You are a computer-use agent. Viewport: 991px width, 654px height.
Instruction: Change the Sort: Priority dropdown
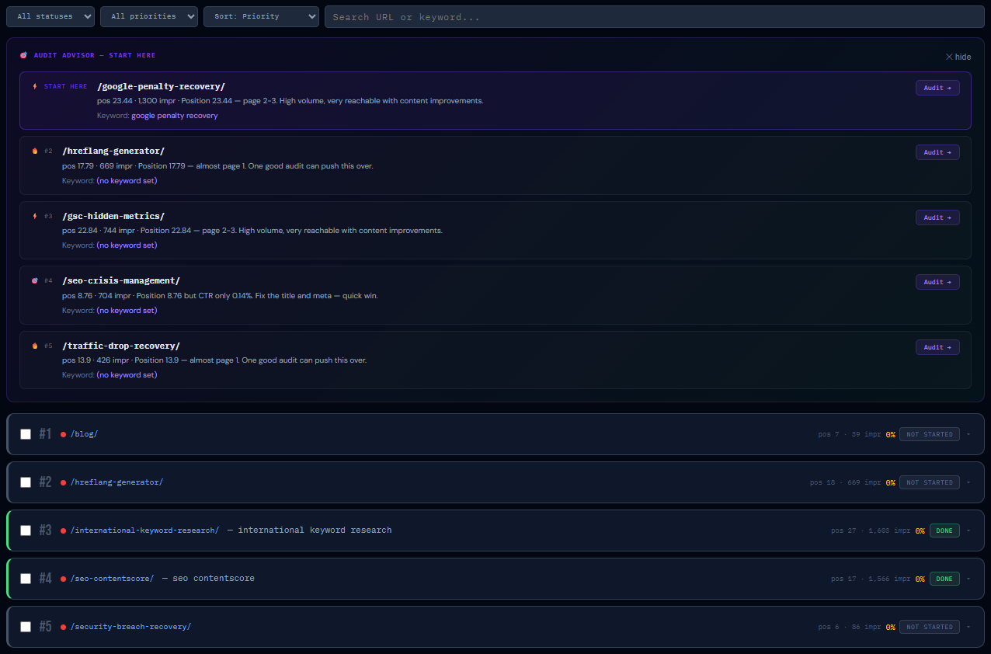pos(261,16)
